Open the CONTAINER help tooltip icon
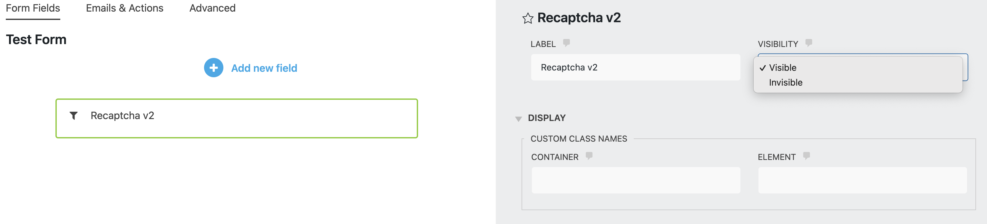The height and width of the screenshot is (224, 987). 589,156
